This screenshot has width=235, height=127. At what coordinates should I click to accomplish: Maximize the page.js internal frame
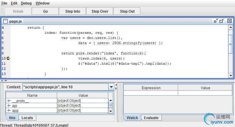pyautogui.click(x=222, y=21)
